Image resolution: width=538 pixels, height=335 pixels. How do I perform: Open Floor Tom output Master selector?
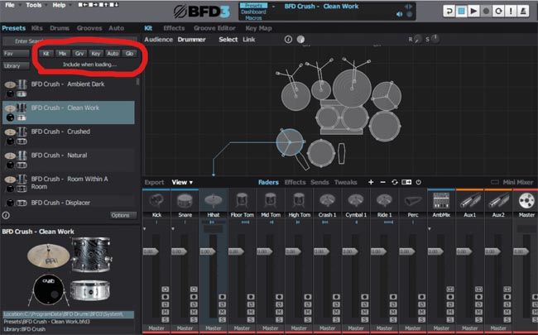242,328
